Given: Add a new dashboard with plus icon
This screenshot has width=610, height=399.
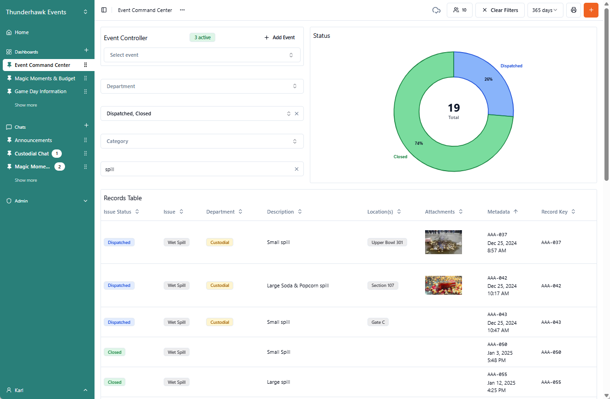Looking at the screenshot, I should click(86, 50).
